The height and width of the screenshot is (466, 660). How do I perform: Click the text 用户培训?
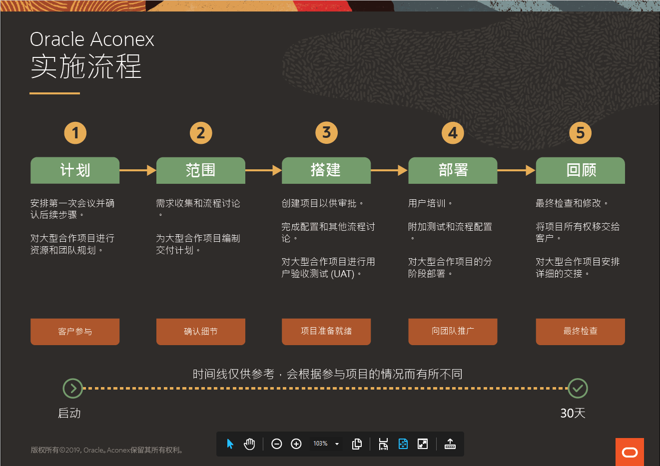coord(430,203)
